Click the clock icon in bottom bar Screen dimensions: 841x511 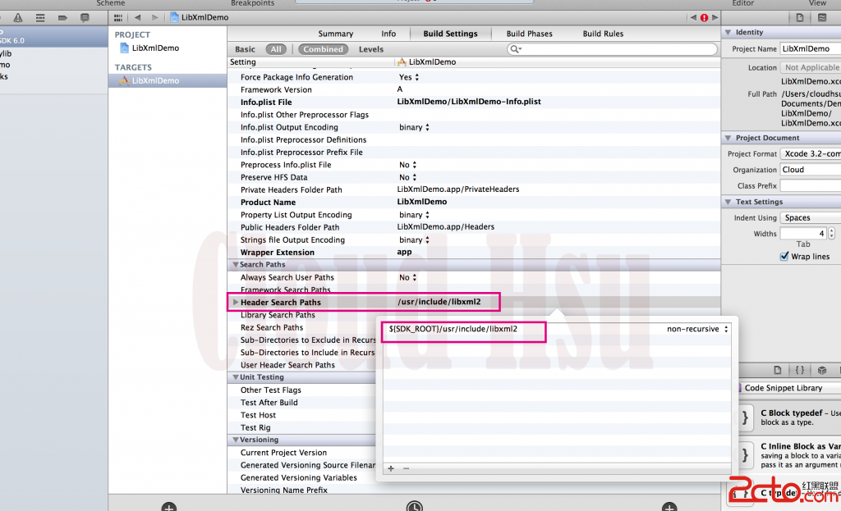tap(415, 506)
